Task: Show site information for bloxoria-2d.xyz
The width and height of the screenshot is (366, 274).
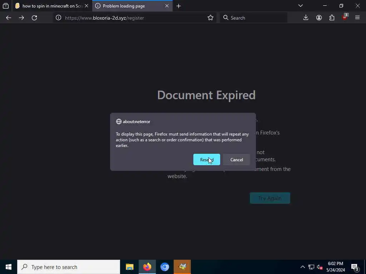Action: [58, 18]
